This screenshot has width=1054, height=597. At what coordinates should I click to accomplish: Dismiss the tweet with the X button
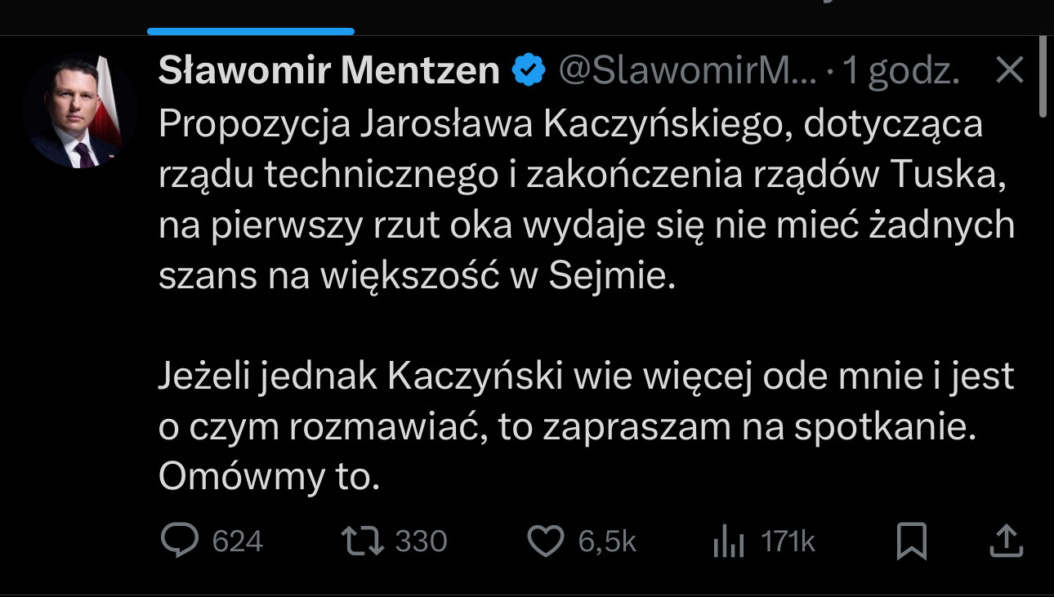tap(1010, 72)
